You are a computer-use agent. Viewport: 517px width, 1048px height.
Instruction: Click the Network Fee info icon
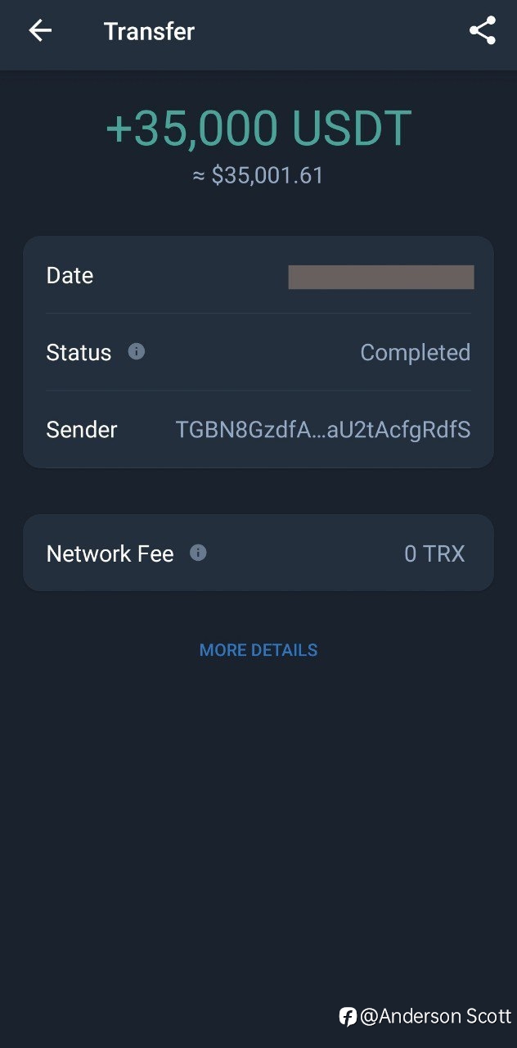(198, 553)
